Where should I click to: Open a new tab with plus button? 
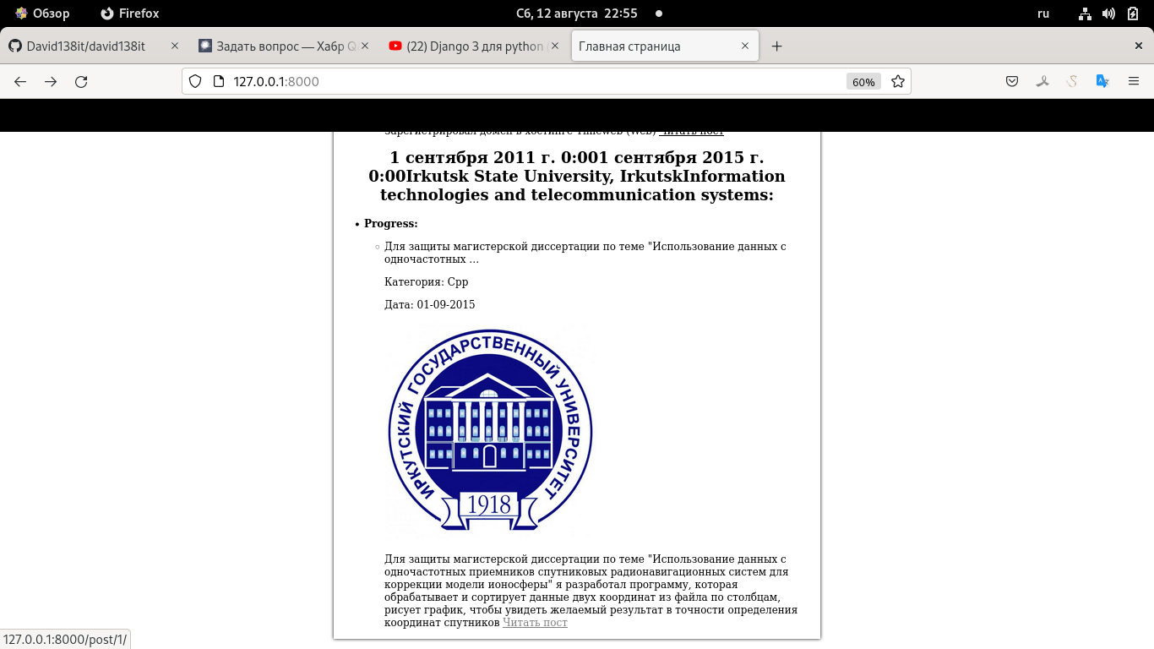[x=777, y=46]
